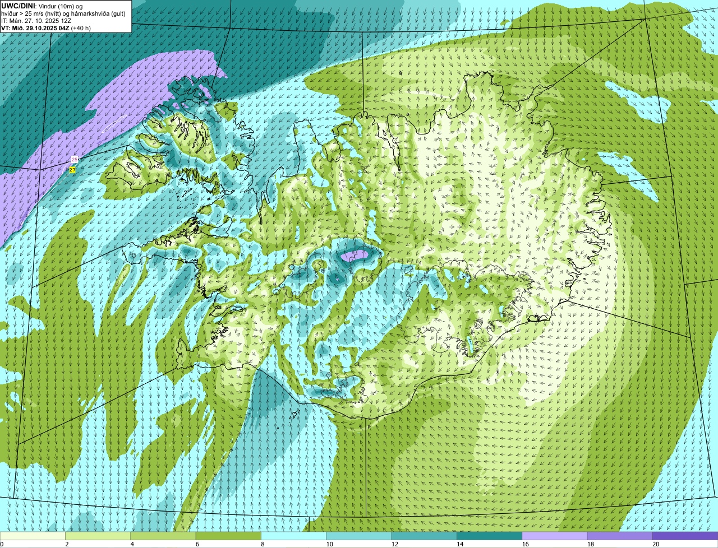The width and height of the screenshot is (718, 548).
Task: Click the scale number '16'
Action: point(525,544)
